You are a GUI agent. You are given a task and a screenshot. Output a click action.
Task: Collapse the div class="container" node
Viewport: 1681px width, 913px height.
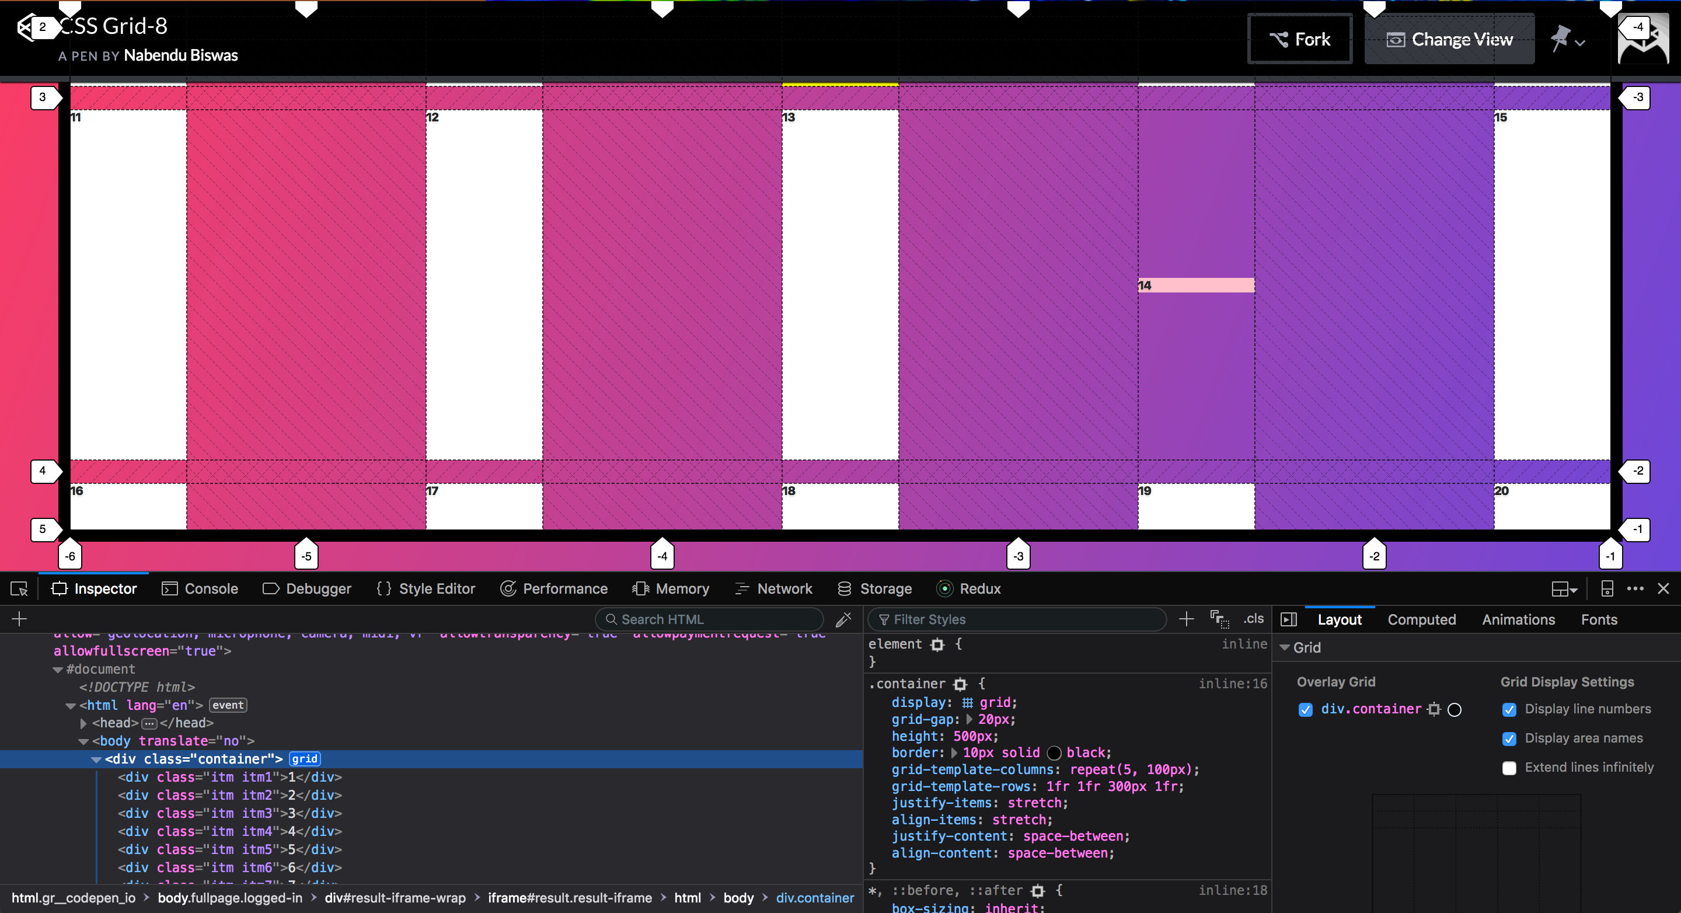click(96, 759)
